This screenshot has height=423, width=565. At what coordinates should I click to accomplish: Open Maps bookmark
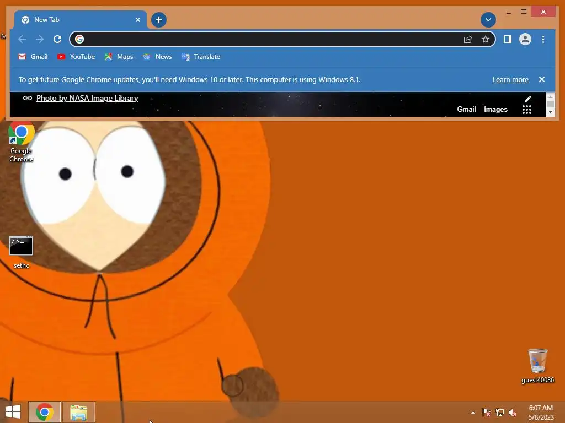119,57
